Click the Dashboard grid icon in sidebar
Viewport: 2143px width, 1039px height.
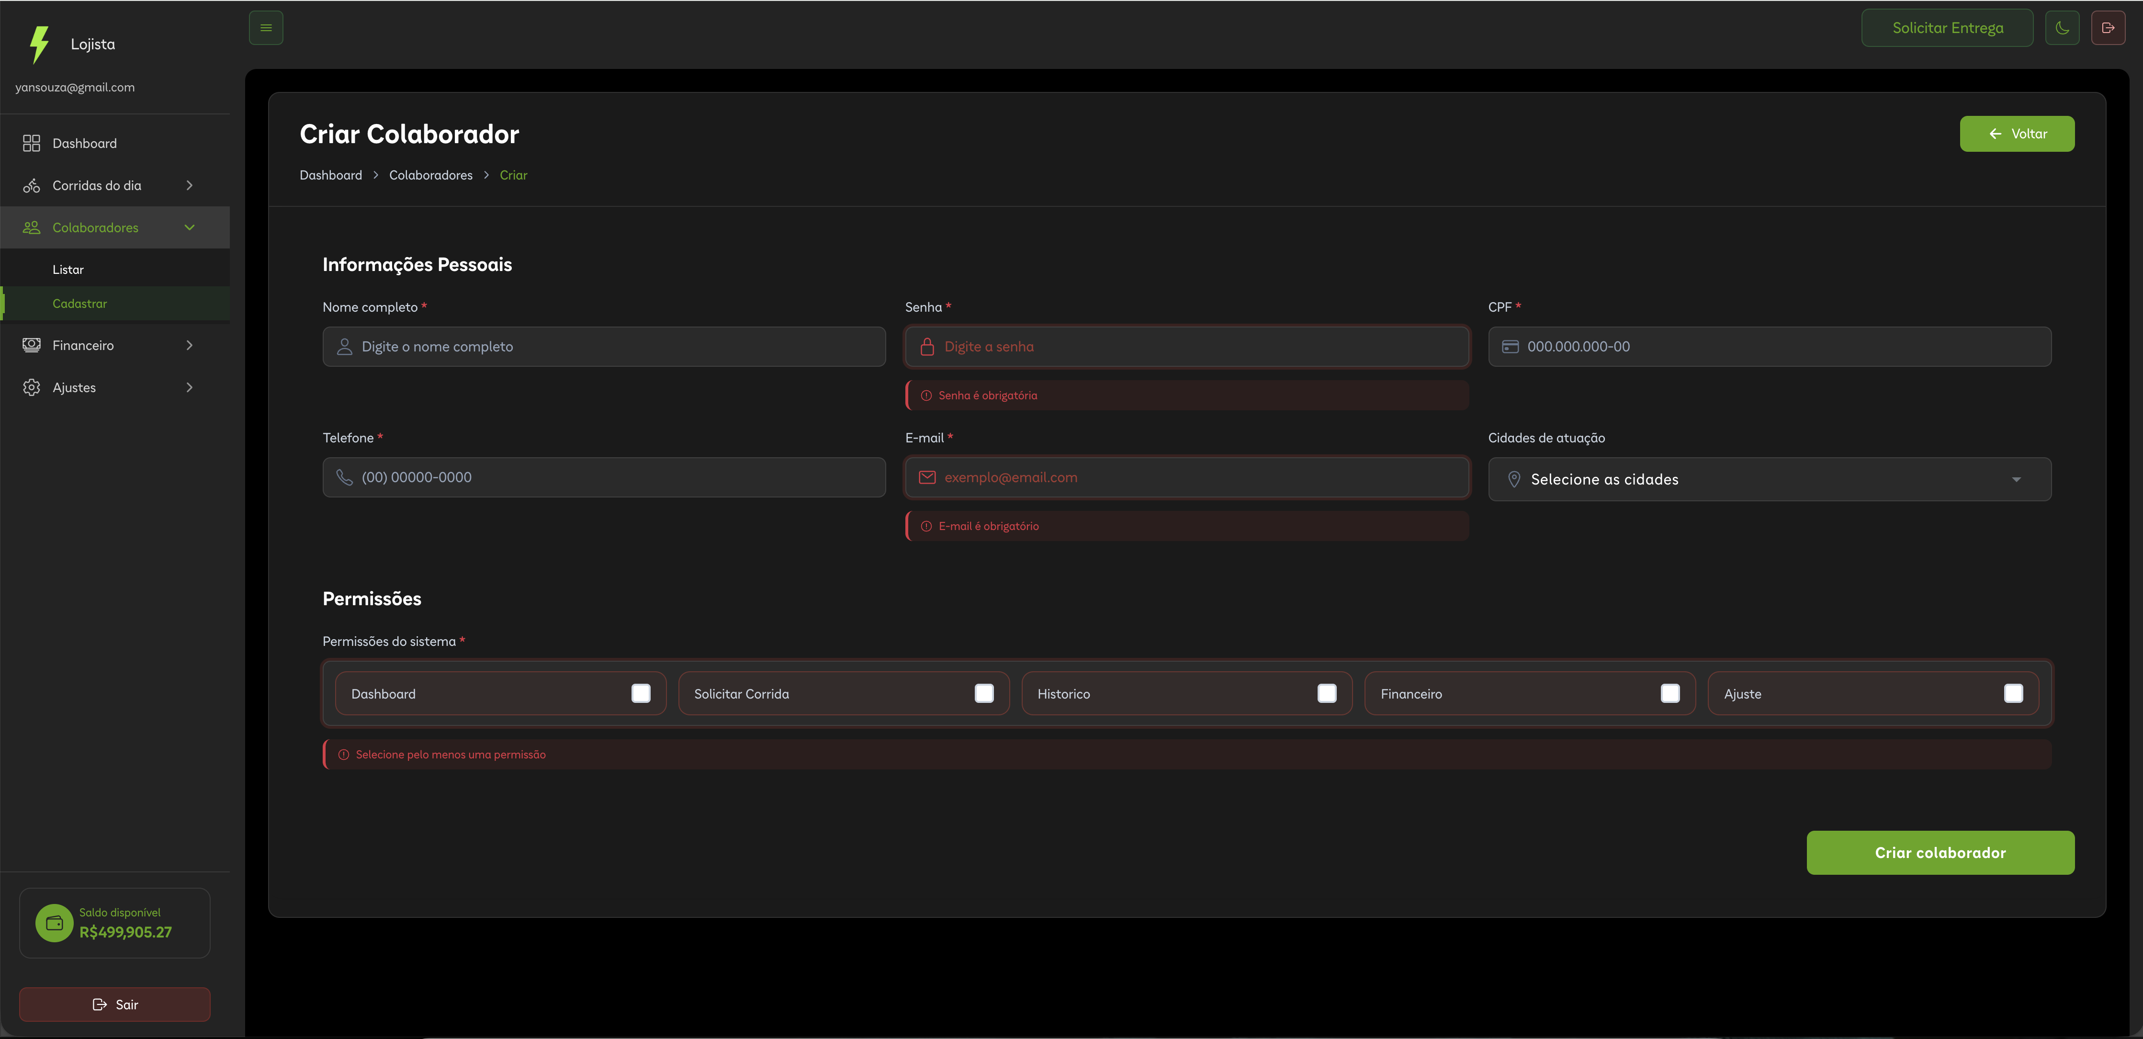click(32, 143)
